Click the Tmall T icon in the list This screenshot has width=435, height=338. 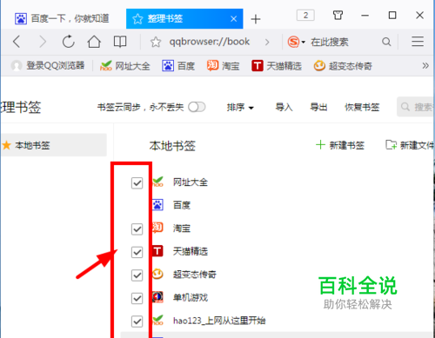(157, 251)
